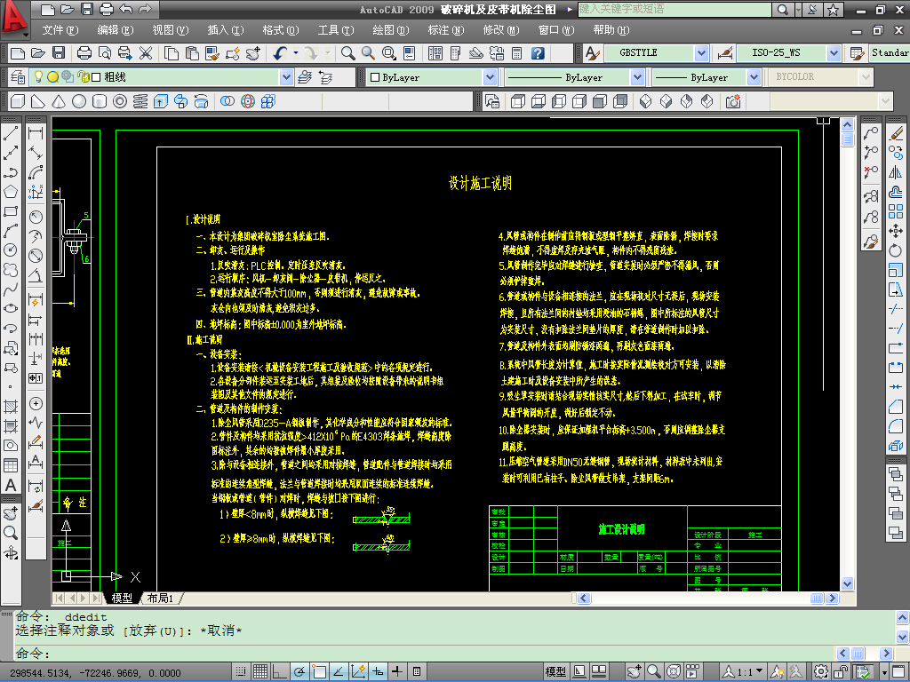Click the layer color swatch beside 粗线
Viewport: 910px width, 682px height.
click(96, 76)
